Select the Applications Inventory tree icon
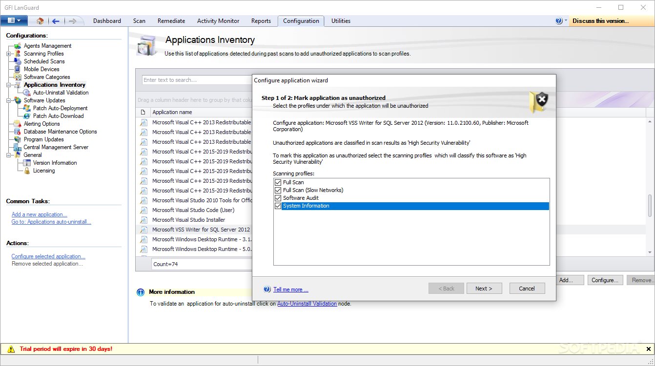The width and height of the screenshot is (655, 366). click(x=18, y=85)
